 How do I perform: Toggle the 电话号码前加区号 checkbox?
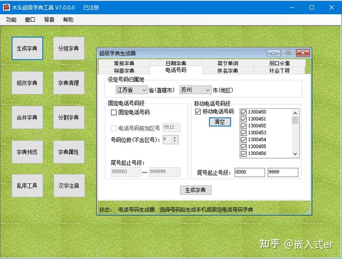[114, 128]
